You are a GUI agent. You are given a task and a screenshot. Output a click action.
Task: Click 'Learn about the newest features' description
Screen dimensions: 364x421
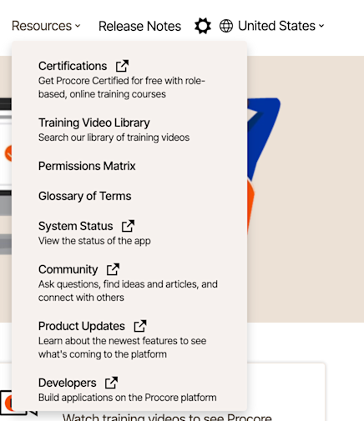click(123, 348)
